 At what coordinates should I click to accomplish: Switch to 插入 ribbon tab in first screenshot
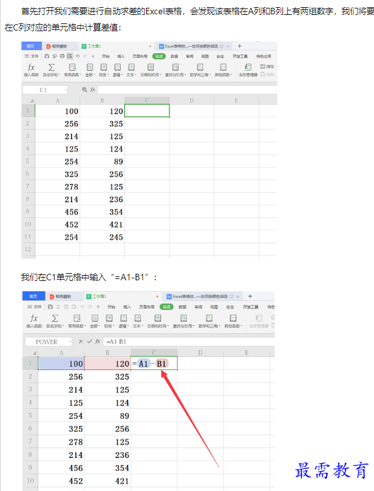click(121, 57)
